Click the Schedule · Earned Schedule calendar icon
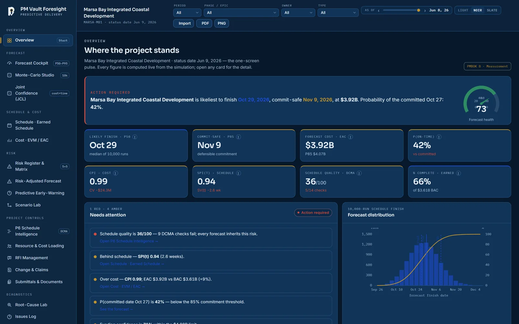 click(x=9, y=125)
